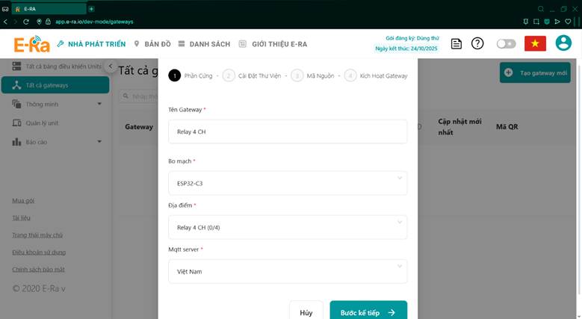Expand the Thông minh sidebar menu
This screenshot has height=319, width=582.
point(56,105)
